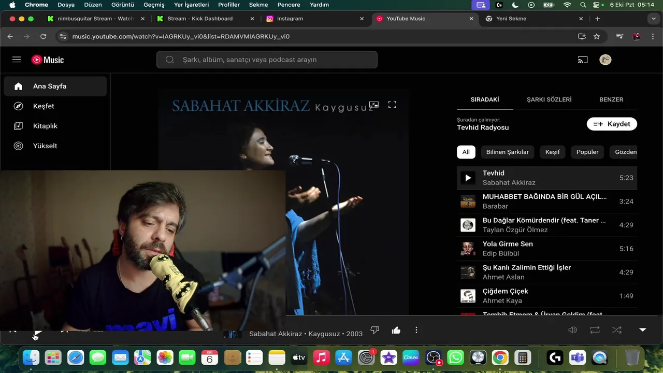
Task: Switch to the BENZER tab
Action: (x=611, y=99)
